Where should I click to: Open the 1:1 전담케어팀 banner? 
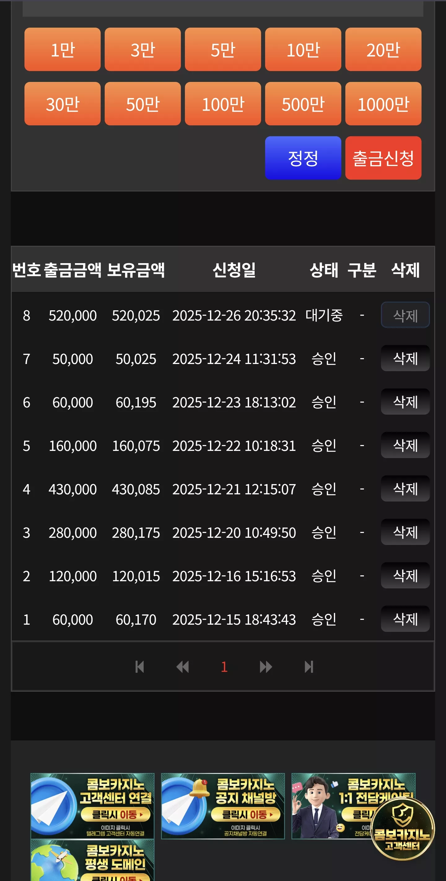[331, 806]
